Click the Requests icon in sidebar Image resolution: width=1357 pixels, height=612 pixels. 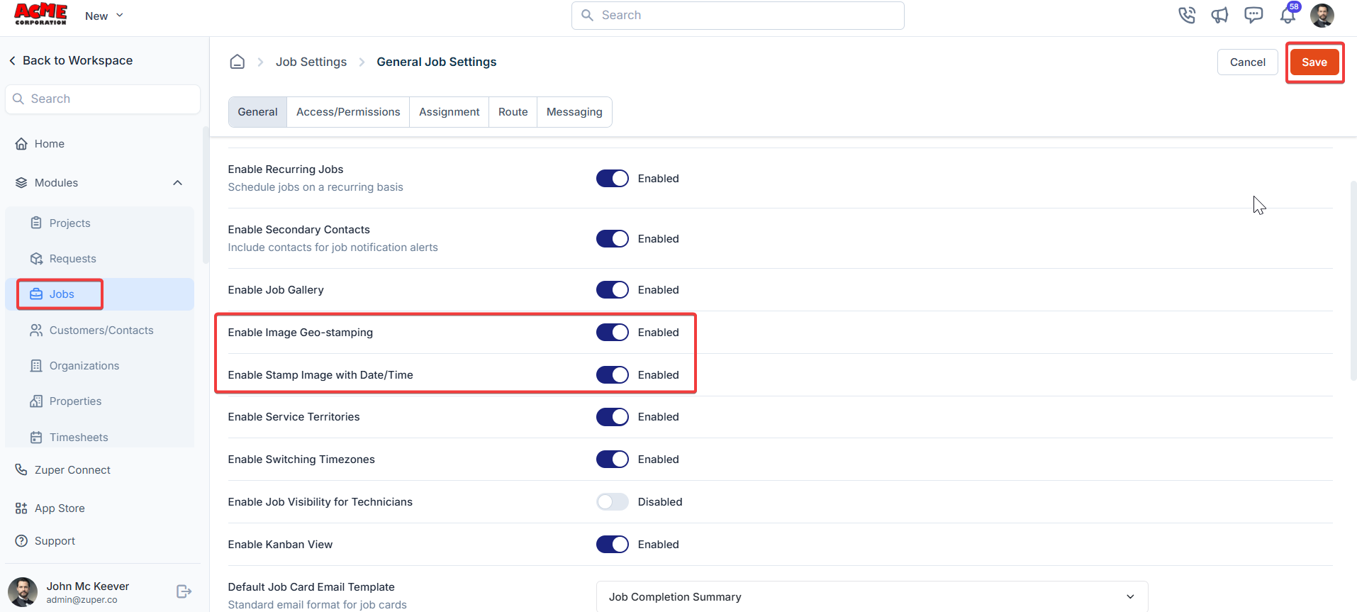pyautogui.click(x=36, y=259)
